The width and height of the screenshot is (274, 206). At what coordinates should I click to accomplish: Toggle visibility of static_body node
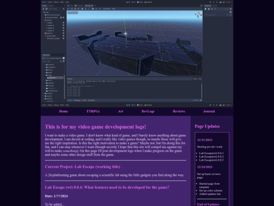point(63,36)
